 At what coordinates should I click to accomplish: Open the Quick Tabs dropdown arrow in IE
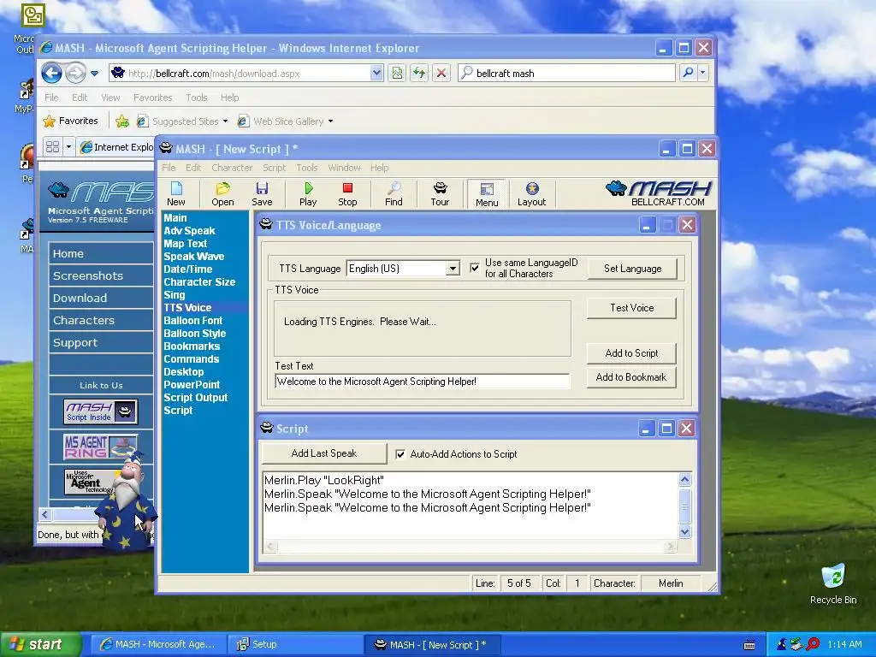[x=68, y=147]
